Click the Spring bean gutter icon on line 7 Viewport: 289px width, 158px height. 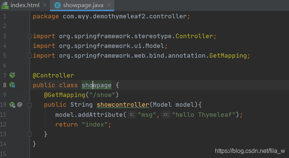pos(12,75)
